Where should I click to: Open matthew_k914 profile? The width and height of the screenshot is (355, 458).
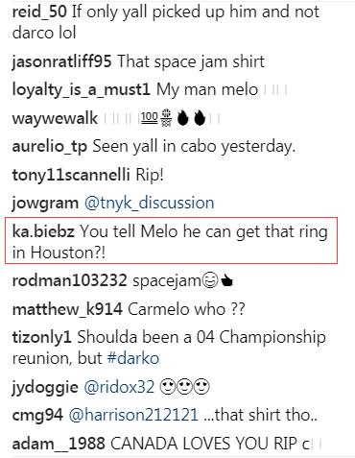pyautogui.click(x=67, y=309)
